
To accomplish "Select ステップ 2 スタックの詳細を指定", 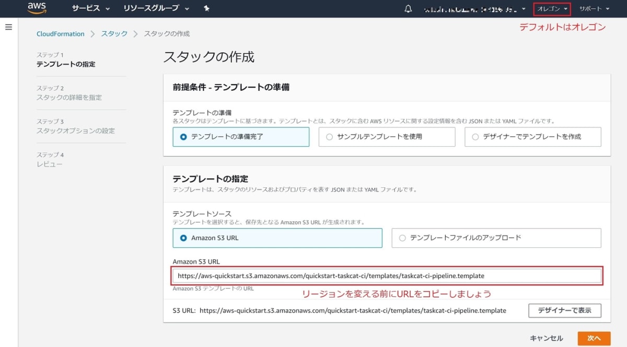I will 69,93.
